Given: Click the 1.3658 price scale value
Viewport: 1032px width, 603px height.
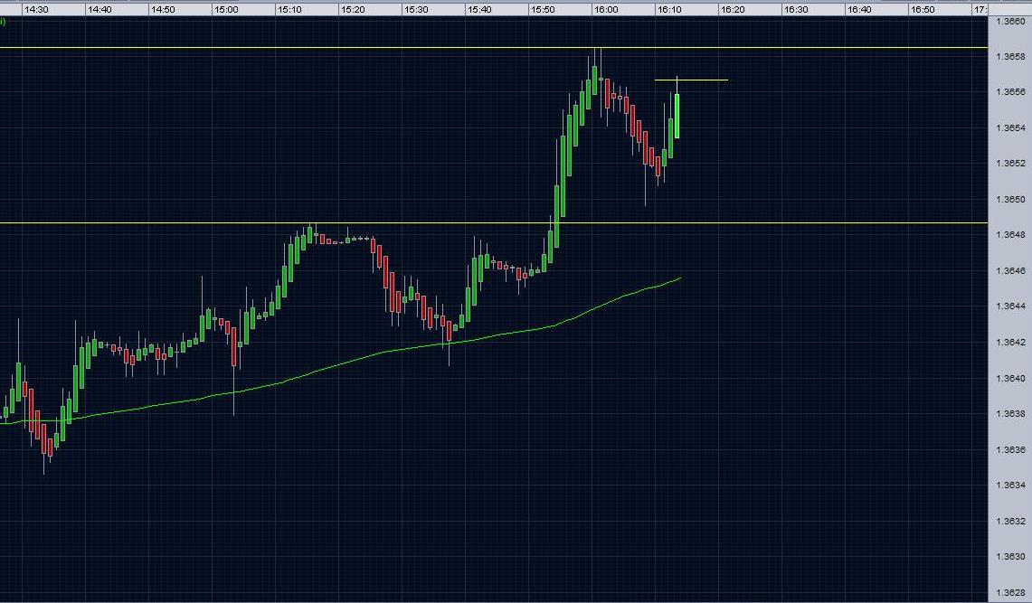Looking at the screenshot, I should [1010, 57].
